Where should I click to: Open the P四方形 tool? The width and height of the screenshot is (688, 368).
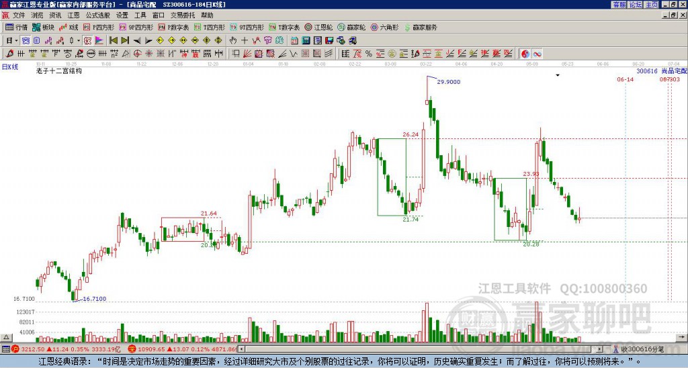coord(99,27)
